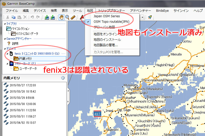
Task: Click the rocket icon in the toolbar
Action: (x=150, y=17)
